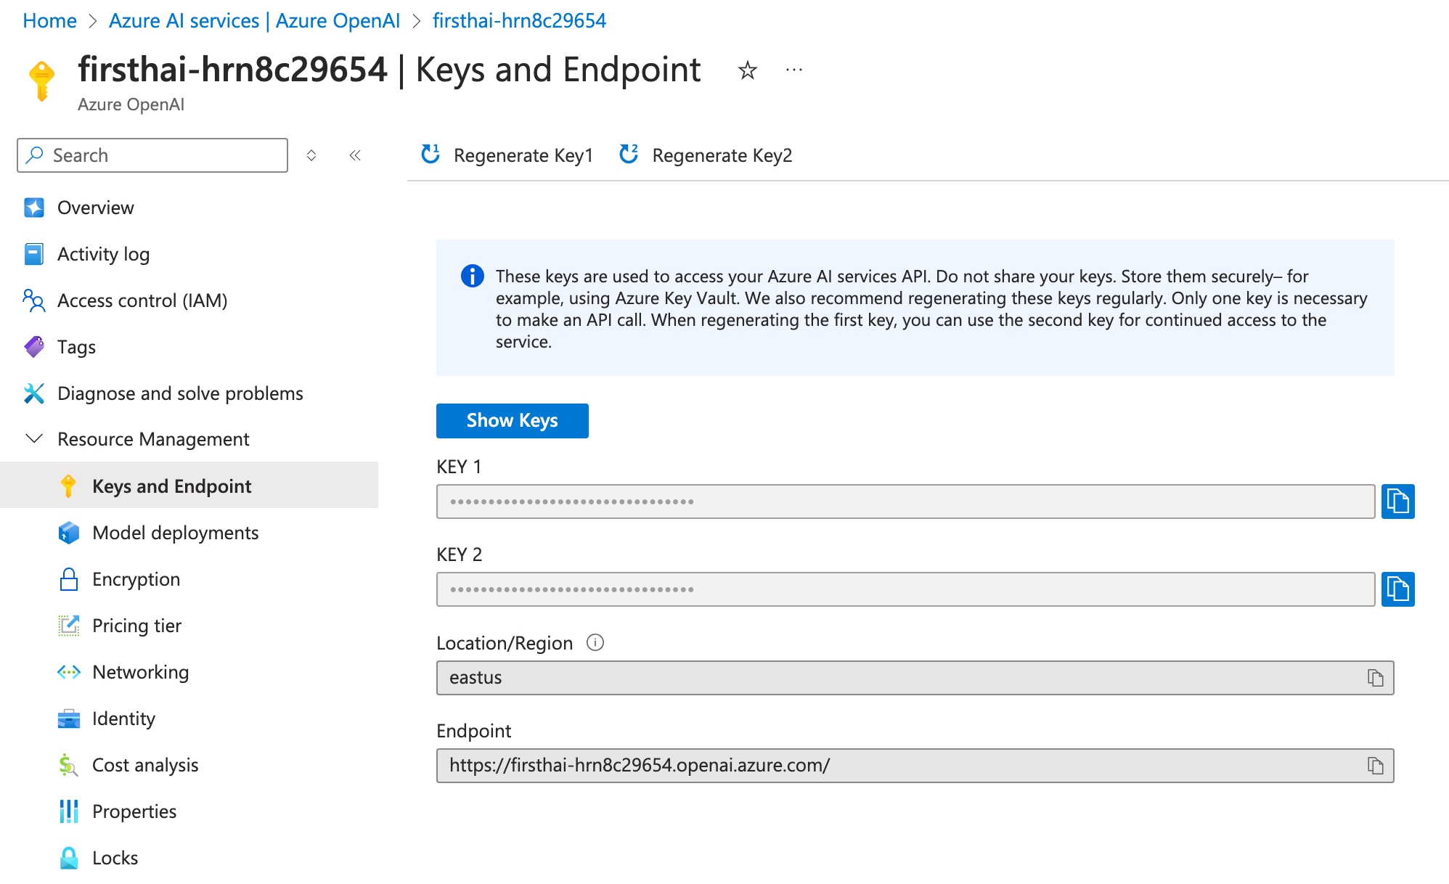The height and width of the screenshot is (884, 1449).
Task: Navigate to Home breadcrumb link
Action: pos(49,21)
